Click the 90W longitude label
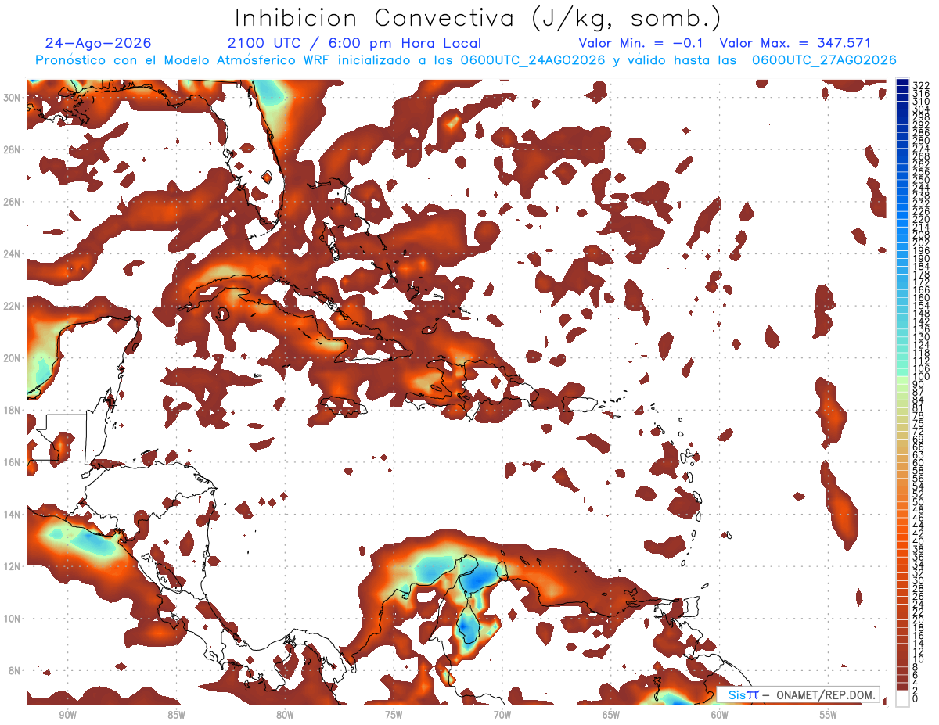Image resolution: width=939 pixels, height=725 pixels. pyautogui.click(x=67, y=715)
